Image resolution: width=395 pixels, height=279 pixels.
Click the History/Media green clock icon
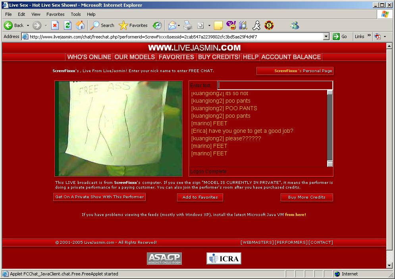(157, 25)
